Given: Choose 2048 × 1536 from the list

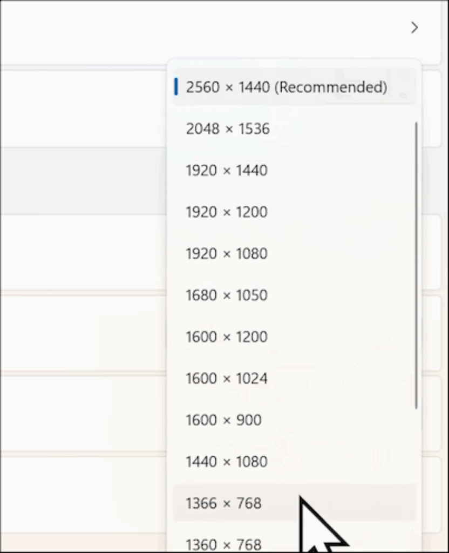Looking at the screenshot, I should point(227,129).
